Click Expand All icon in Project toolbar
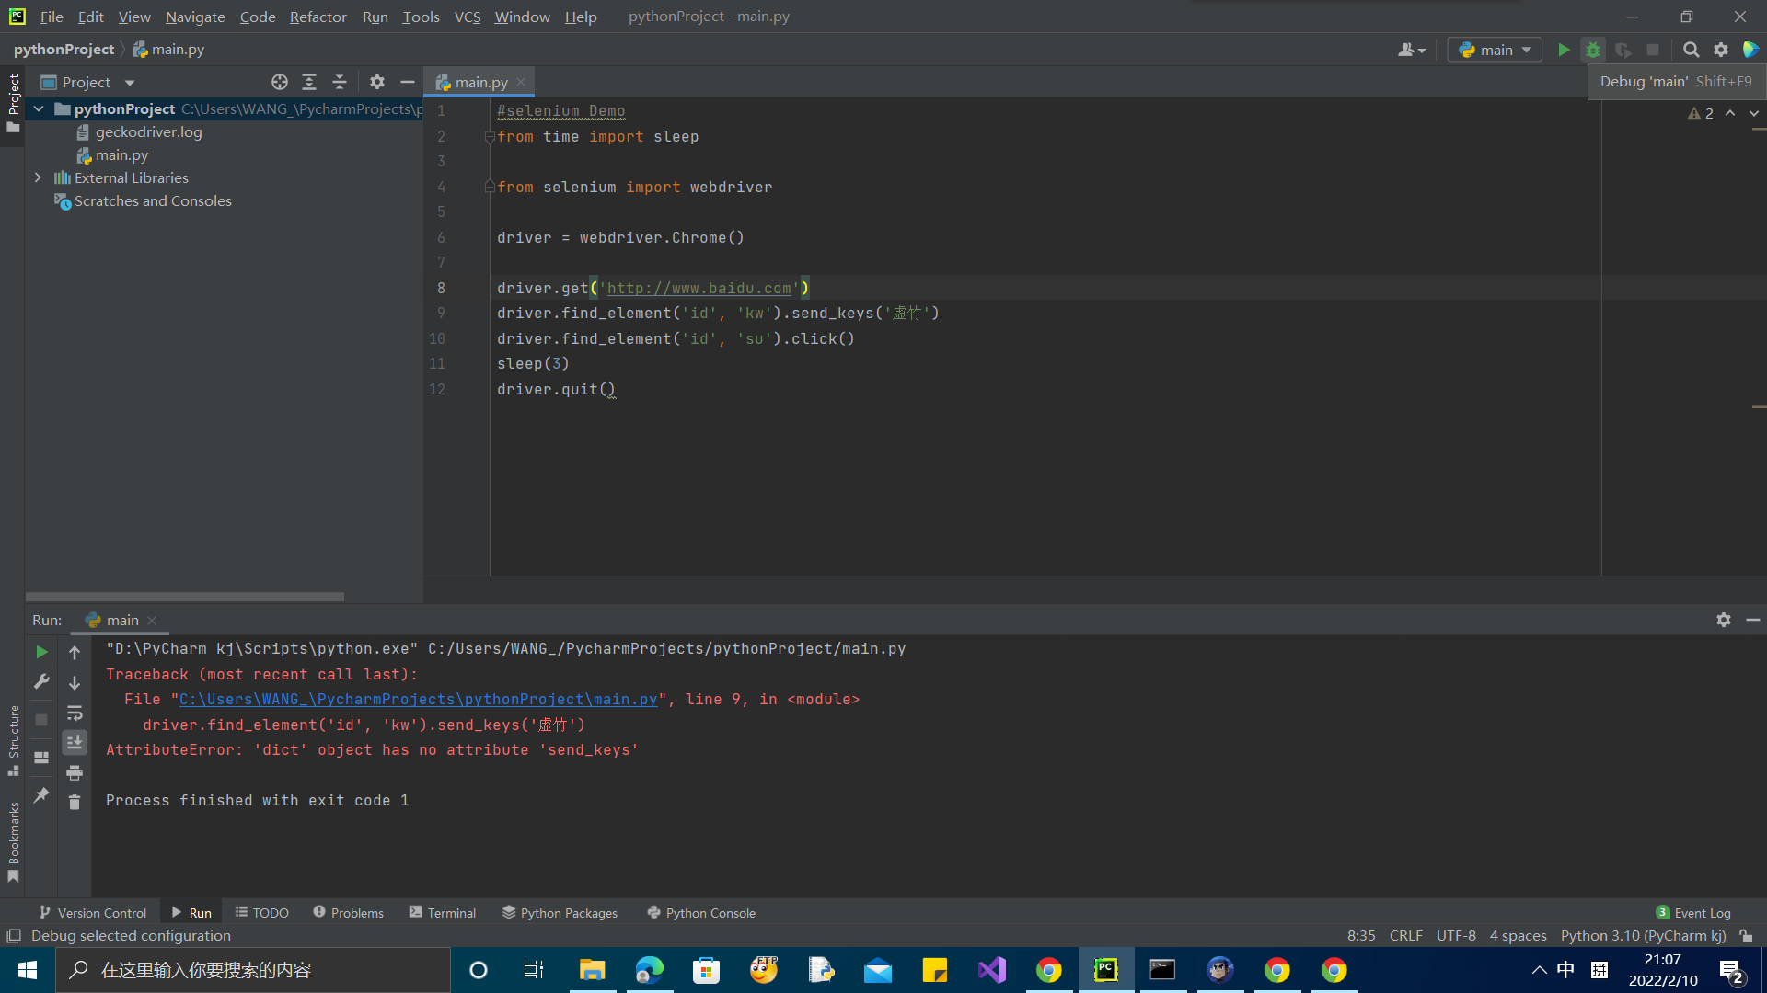The width and height of the screenshot is (1767, 993). (x=309, y=82)
